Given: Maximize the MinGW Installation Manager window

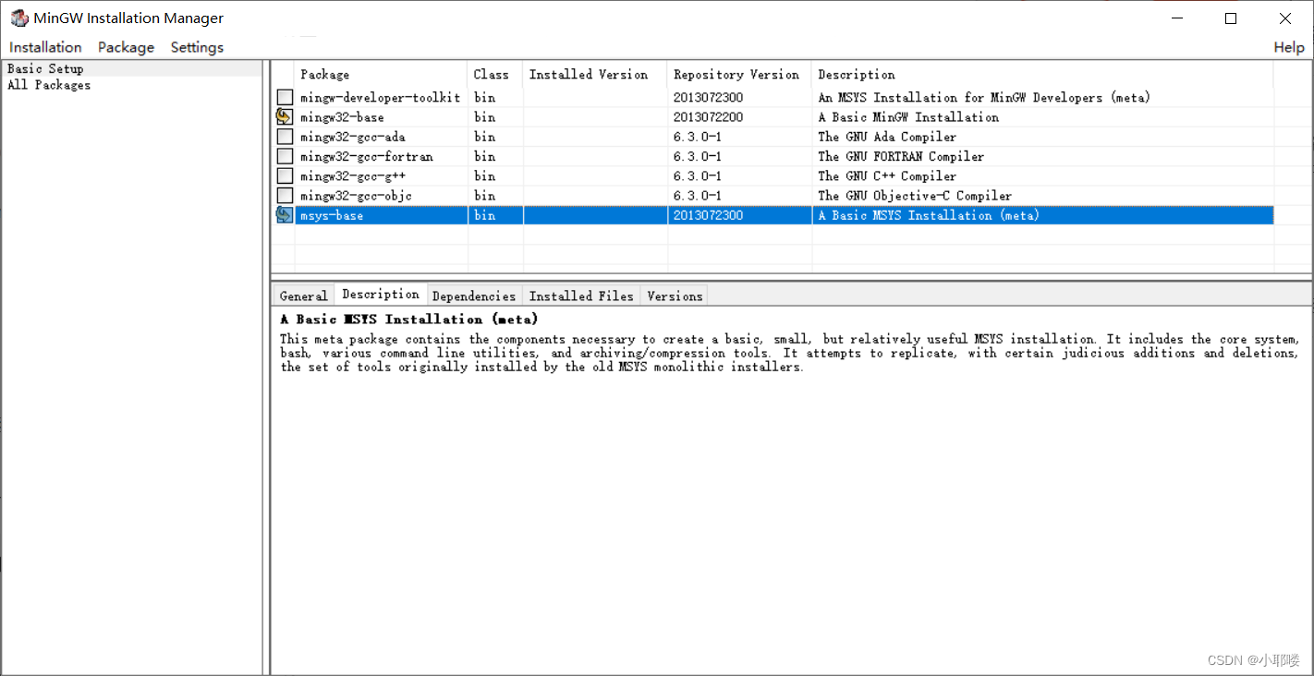Looking at the screenshot, I should pyautogui.click(x=1231, y=18).
